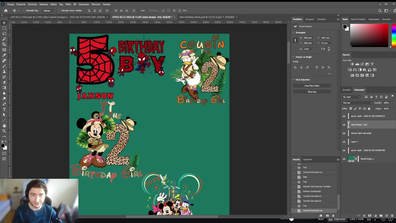Click the flip vertical icon in Dönüştür
Image resolution: width=396 pixels, height=223 pixels.
[x=329, y=49]
